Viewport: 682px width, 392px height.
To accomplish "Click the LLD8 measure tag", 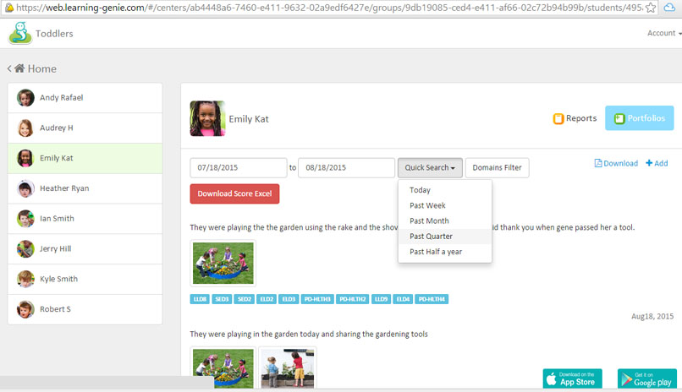I will [x=200, y=299].
